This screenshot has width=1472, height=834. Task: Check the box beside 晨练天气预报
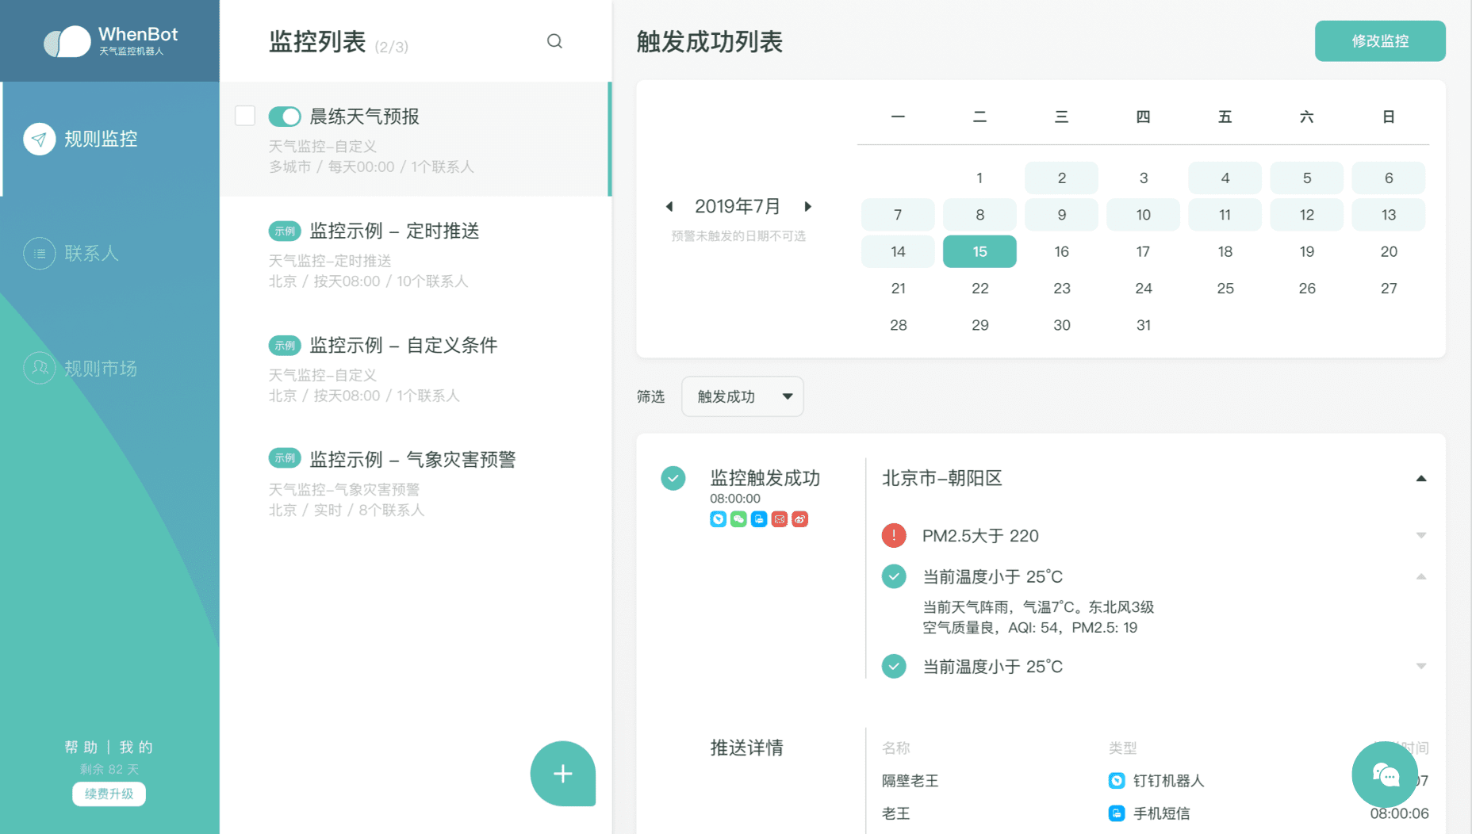pos(245,116)
